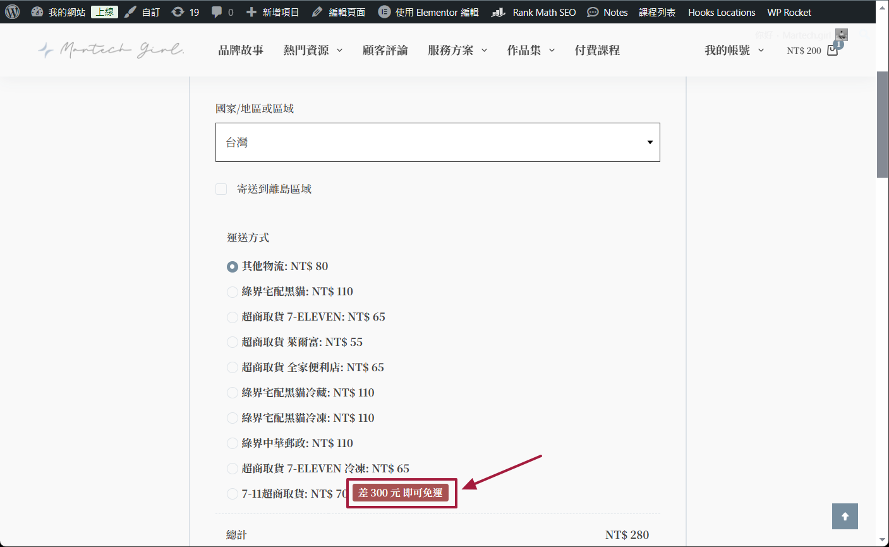Click the Martech Girl site logo
The height and width of the screenshot is (547, 889).
click(x=111, y=50)
